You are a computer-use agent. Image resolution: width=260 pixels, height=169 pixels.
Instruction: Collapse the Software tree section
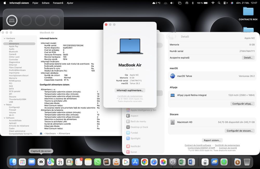coord(5,118)
